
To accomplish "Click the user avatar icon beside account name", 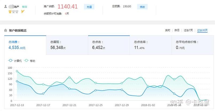I will (6, 6).
